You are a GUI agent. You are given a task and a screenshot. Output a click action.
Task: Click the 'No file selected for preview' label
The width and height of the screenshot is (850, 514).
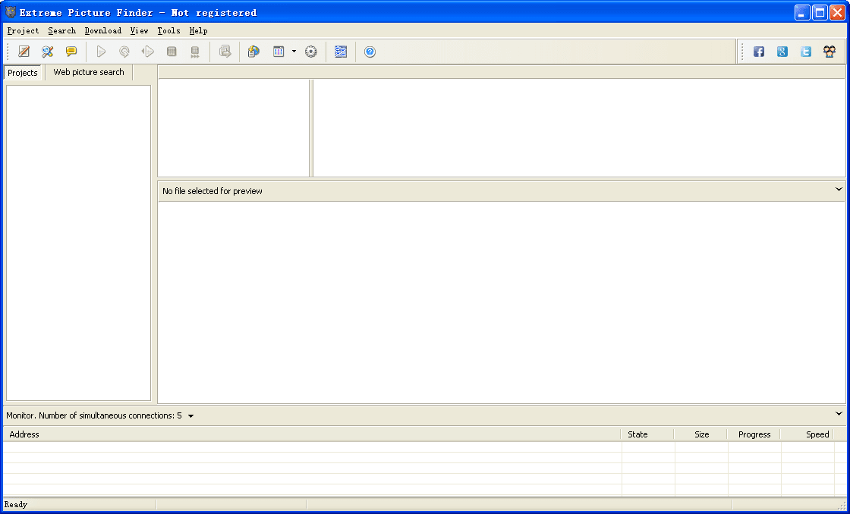coord(212,191)
